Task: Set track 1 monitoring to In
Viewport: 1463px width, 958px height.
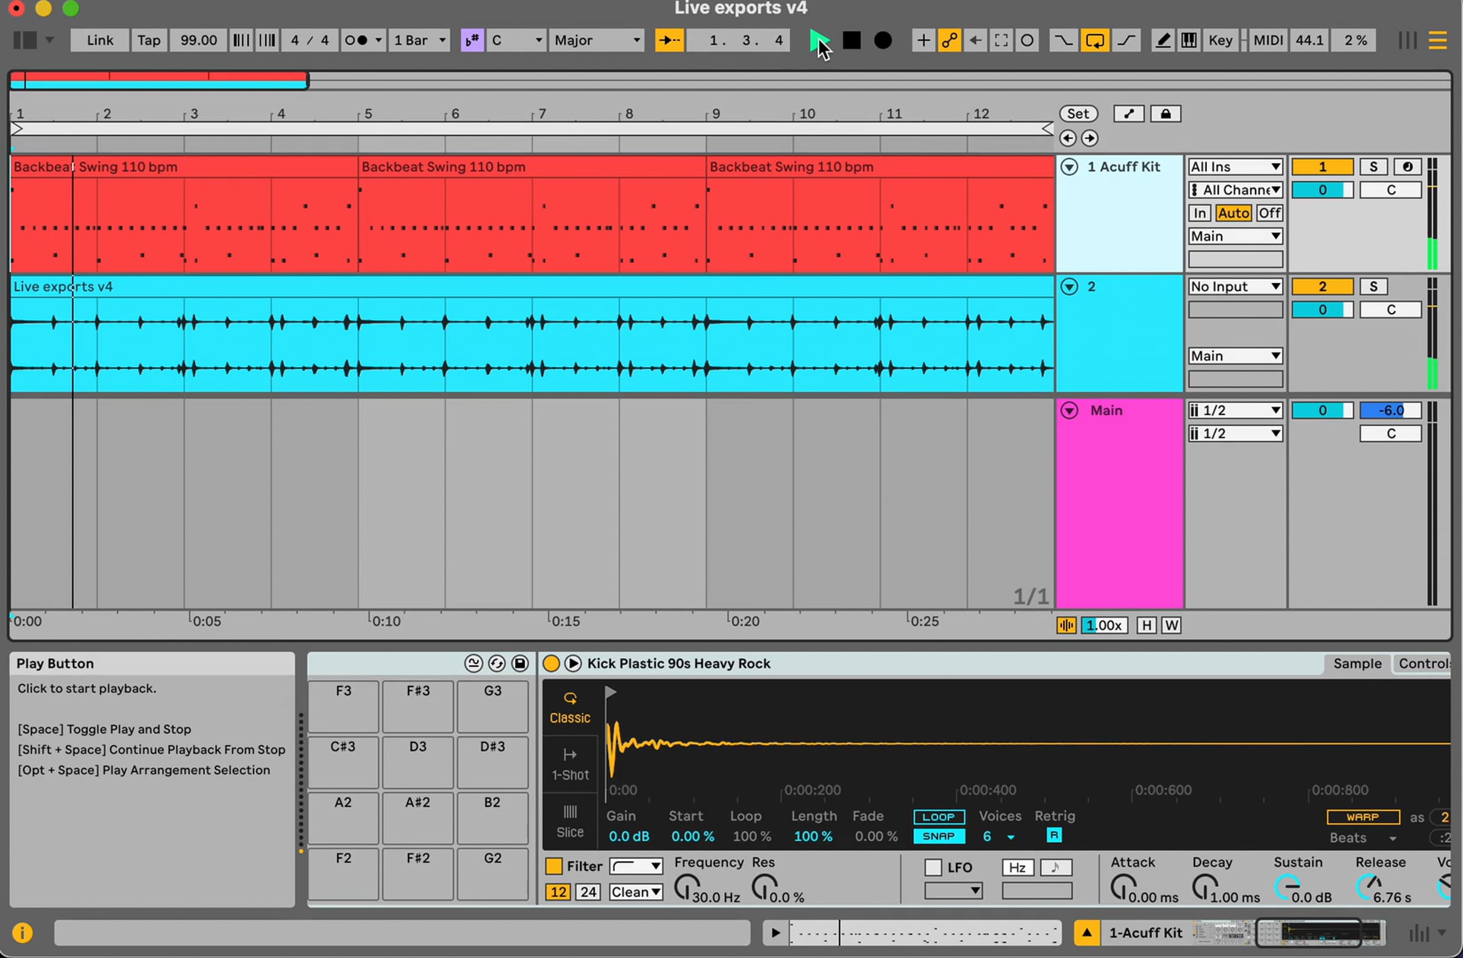Action: (x=1200, y=213)
